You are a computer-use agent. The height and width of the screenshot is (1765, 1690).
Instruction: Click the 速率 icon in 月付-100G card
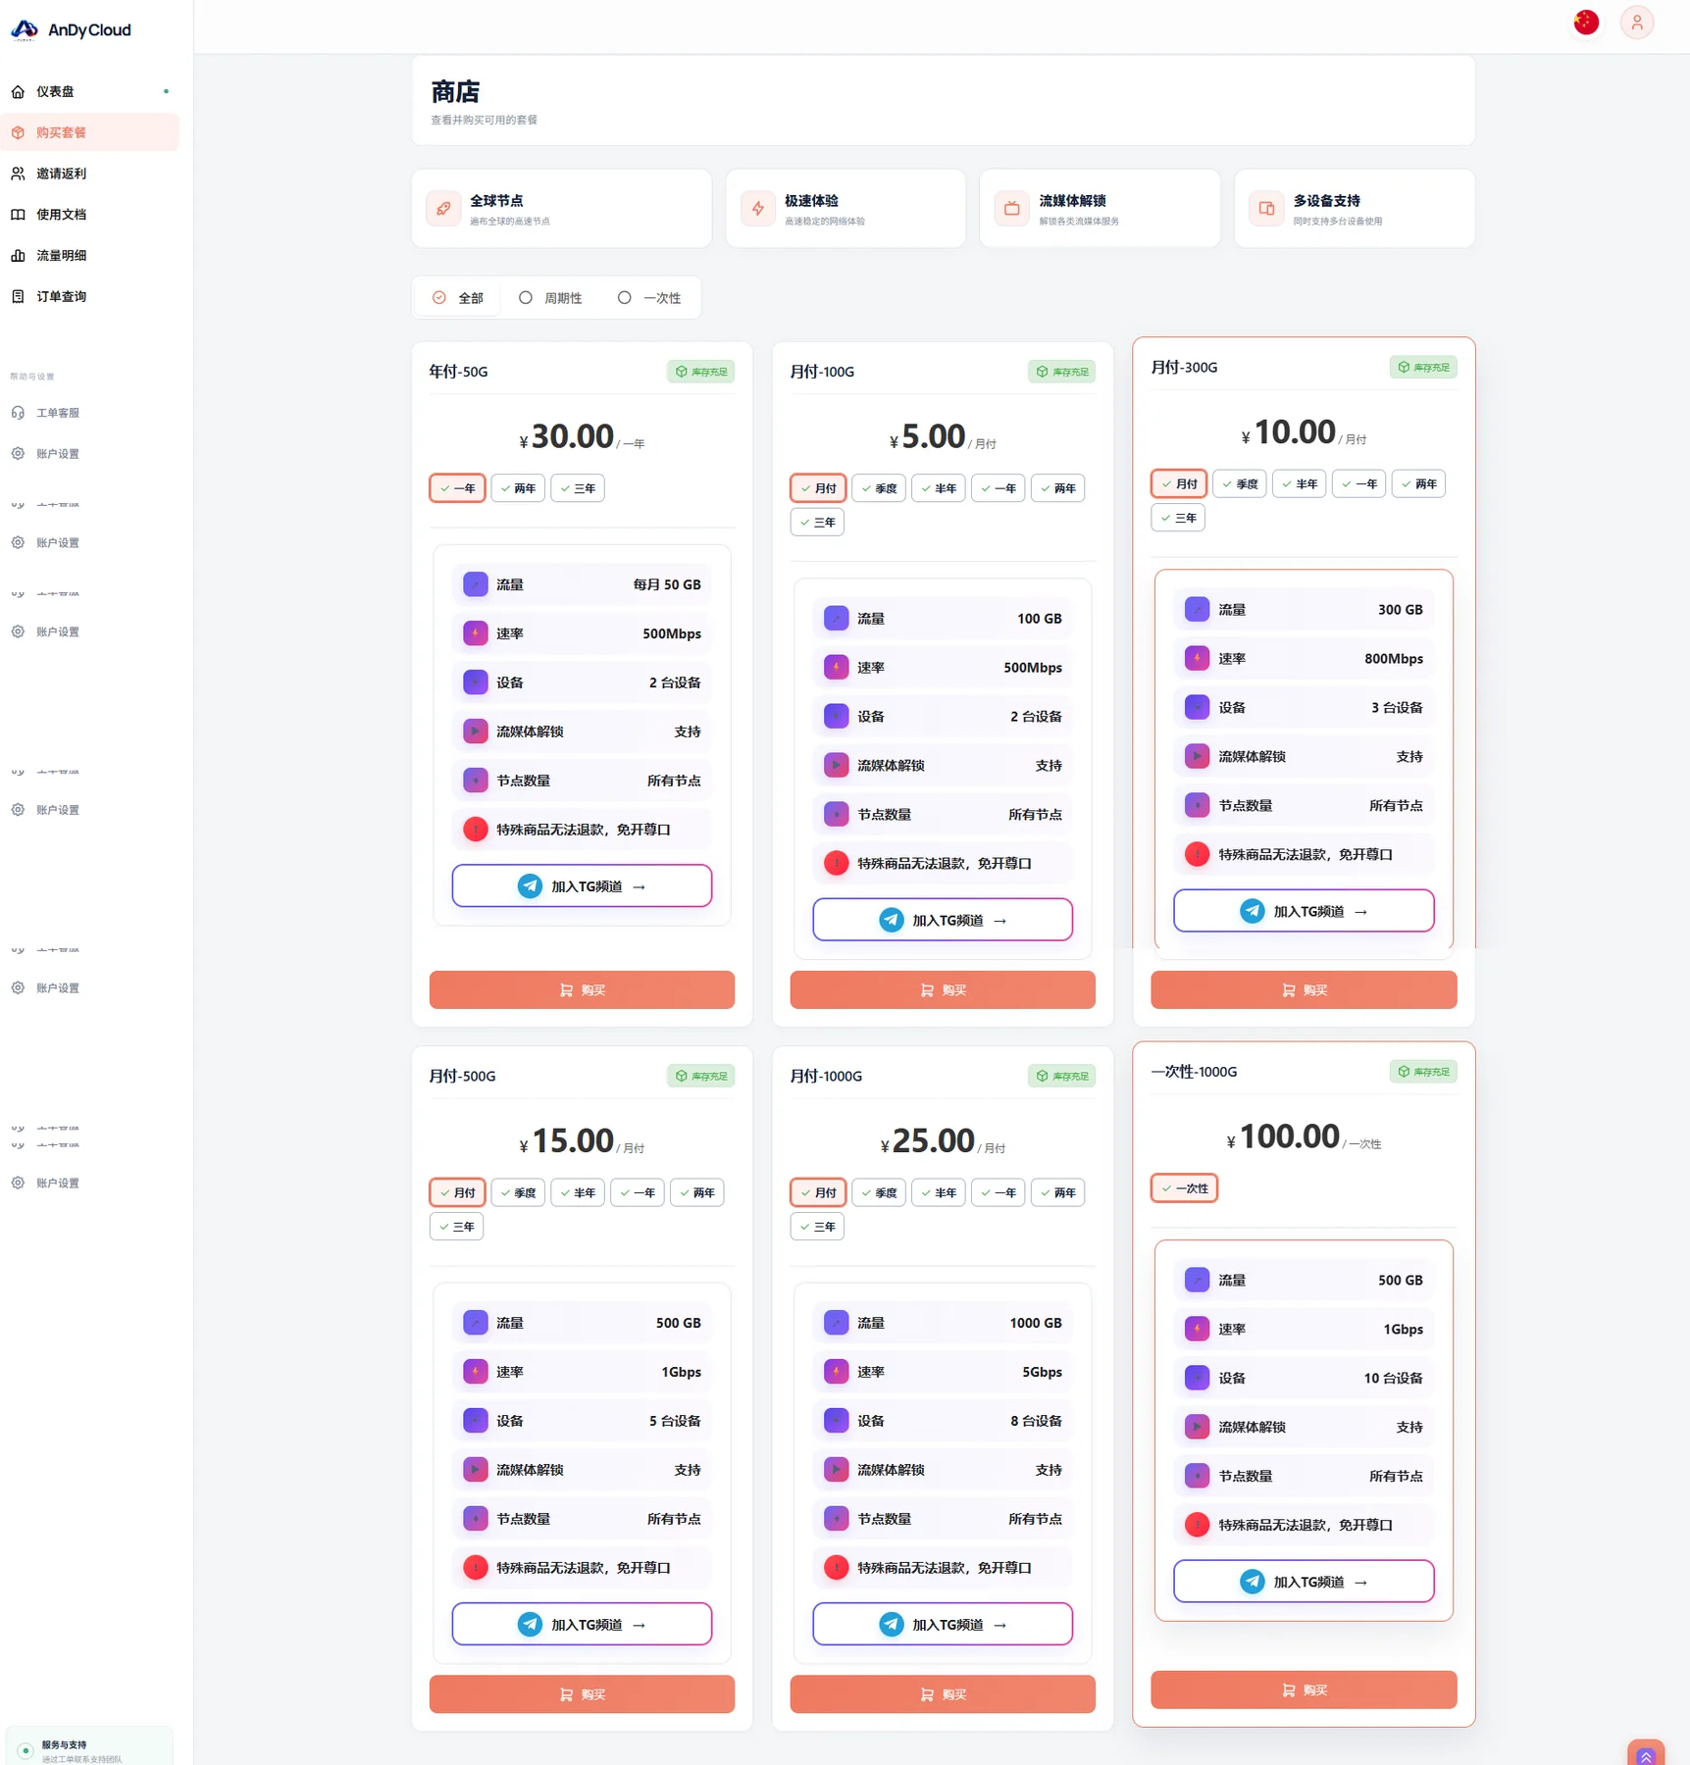(836, 668)
